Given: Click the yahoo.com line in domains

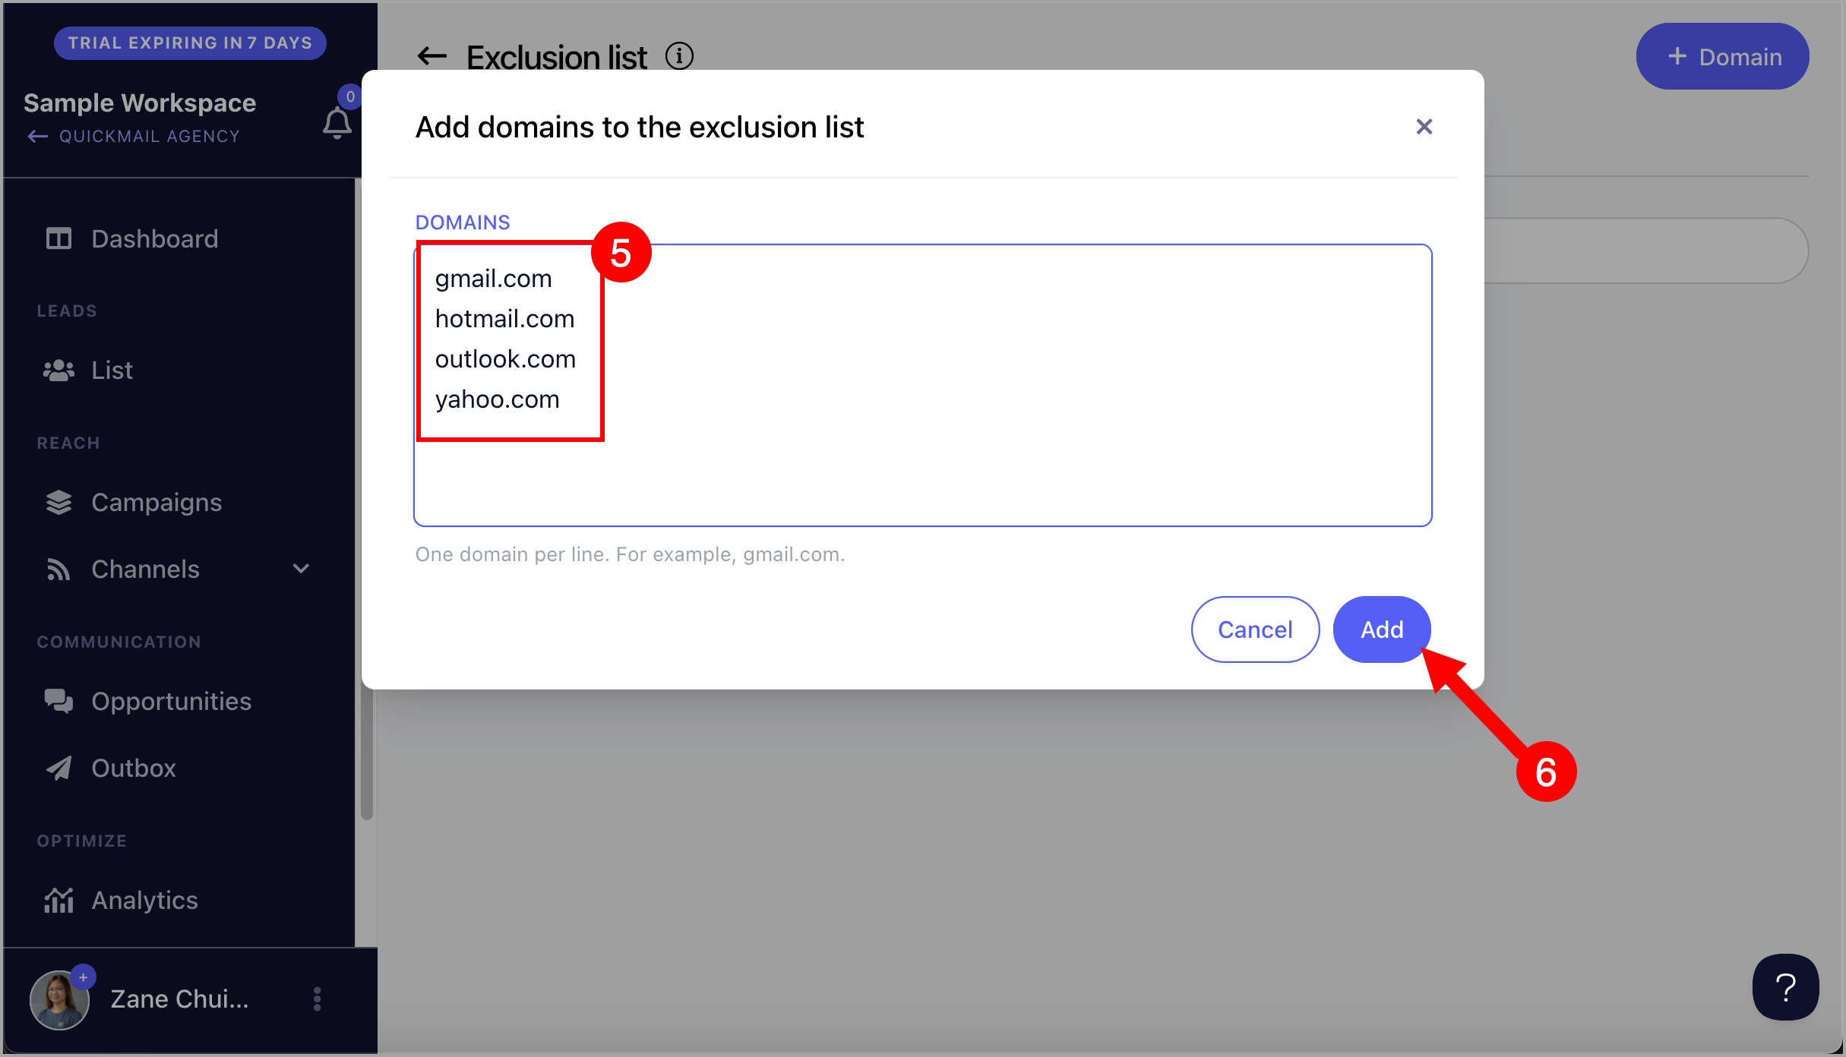Looking at the screenshot, I should (x=497, y=399).
